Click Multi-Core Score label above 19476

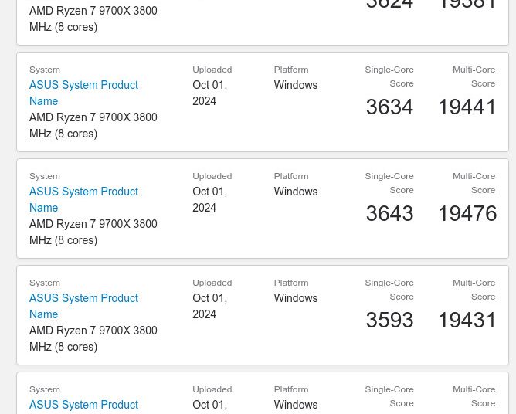coord(474,183)
